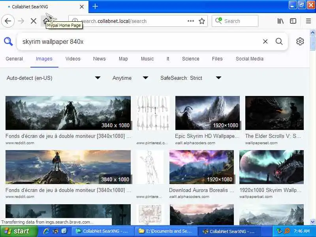Click the Epic Skyrim HD Wallpape... title link

[207, 136]
